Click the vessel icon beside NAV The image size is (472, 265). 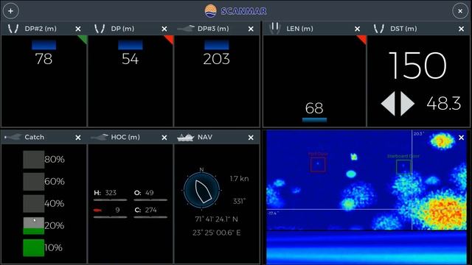(185, 138)
